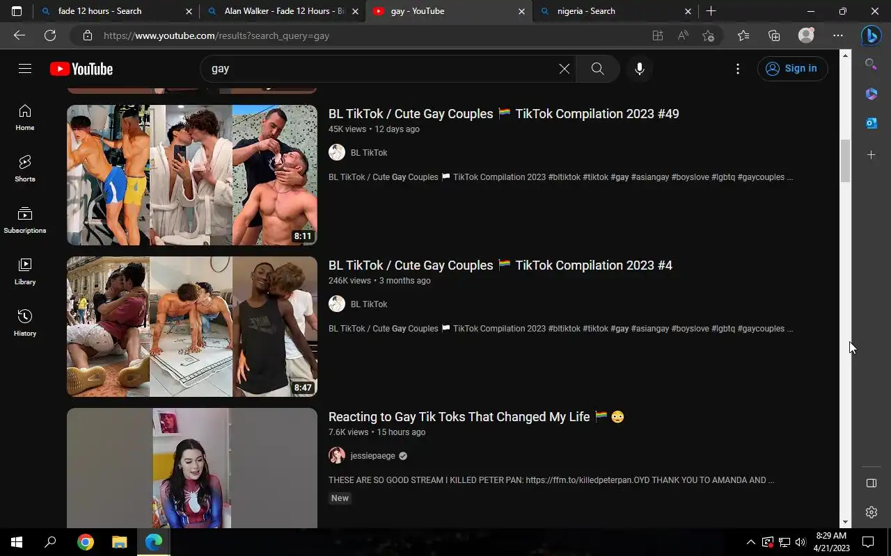Open the browser profile avatar
The width and height of the screenshot is (891, 556).
(x=806, y=35)
